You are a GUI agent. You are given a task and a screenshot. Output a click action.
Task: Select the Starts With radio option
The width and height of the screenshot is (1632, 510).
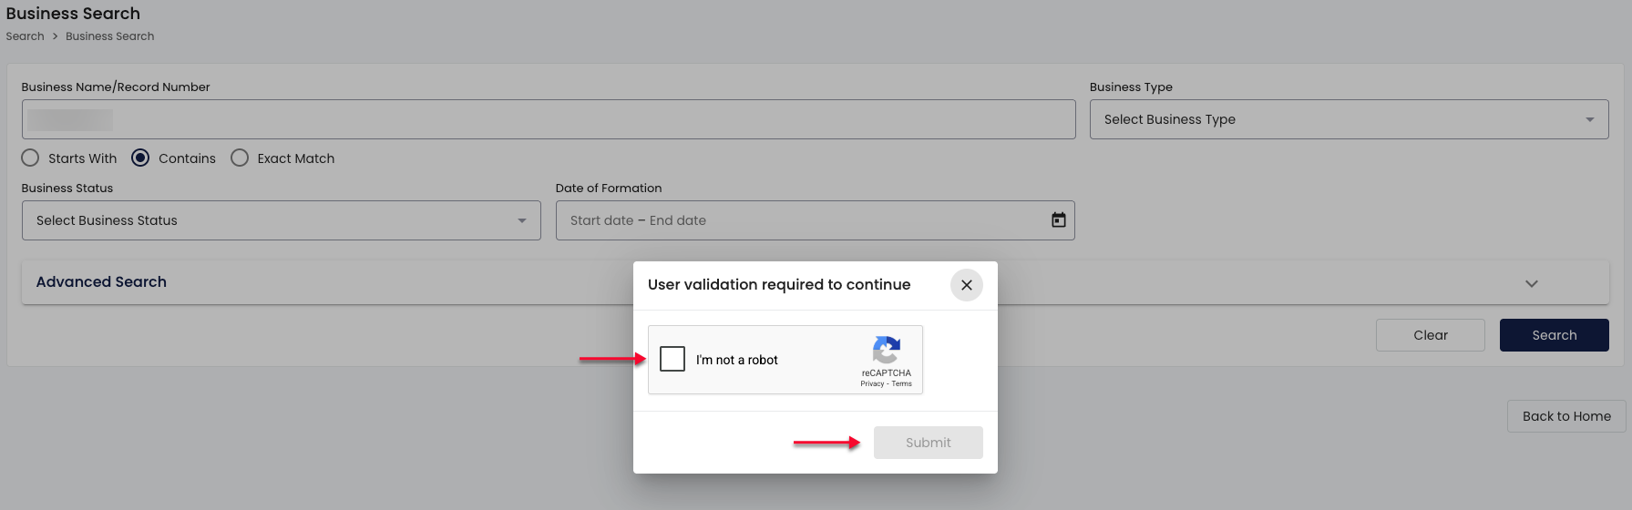tap(31, 158)
